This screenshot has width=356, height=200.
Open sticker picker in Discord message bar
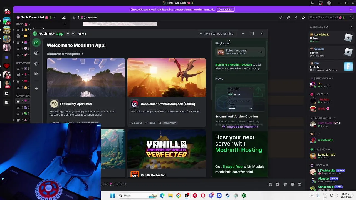(x=285, y=184)
